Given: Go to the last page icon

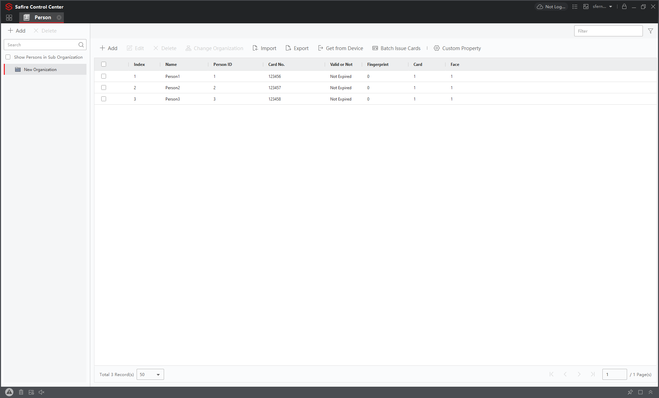Looking at the screenshot, I should point(593,374).
